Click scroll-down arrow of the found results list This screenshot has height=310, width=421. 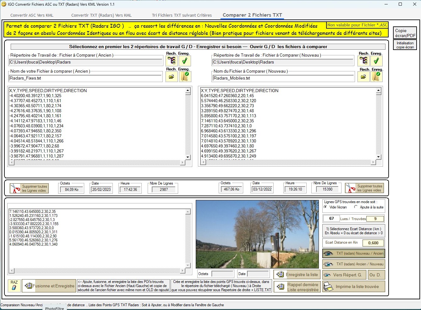pos(188,265)
